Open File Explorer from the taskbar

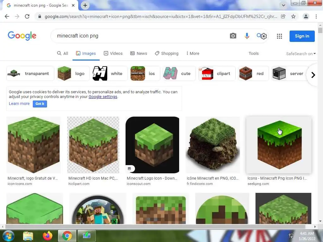(x=28, y=236)
